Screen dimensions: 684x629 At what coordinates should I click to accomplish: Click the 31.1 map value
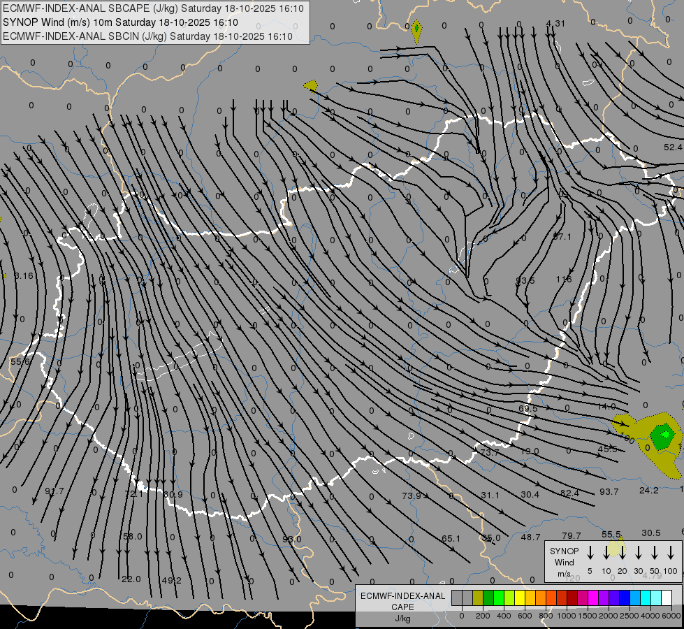(x=490, y=495)
